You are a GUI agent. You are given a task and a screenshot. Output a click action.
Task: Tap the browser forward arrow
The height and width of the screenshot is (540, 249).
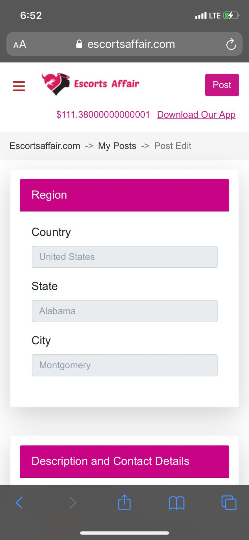coord(73,503)
